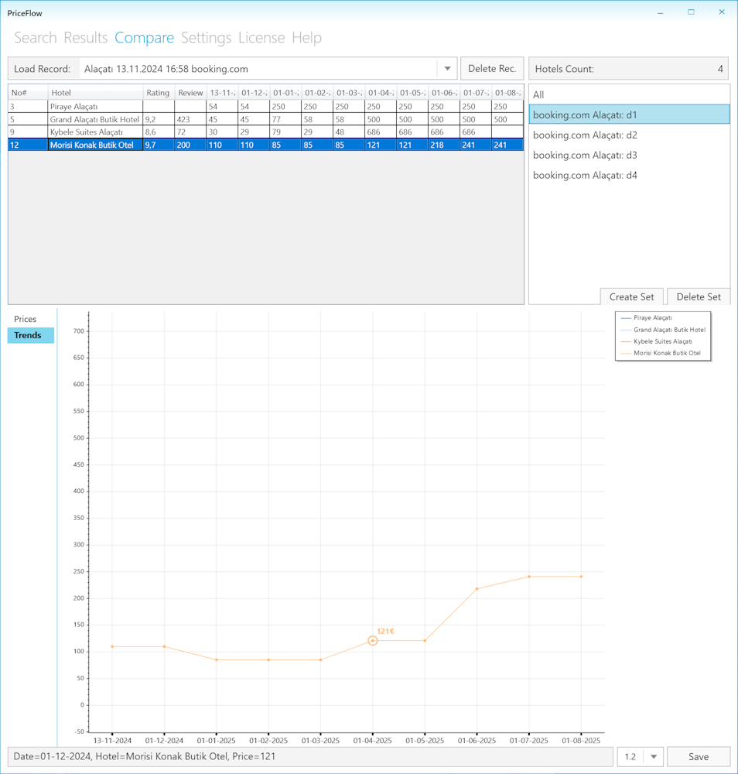Click the status bar Date/Hotel/Price text
The width and height of the screenshot is (738, 774).
pyautogui.click(x=144, y=756)
